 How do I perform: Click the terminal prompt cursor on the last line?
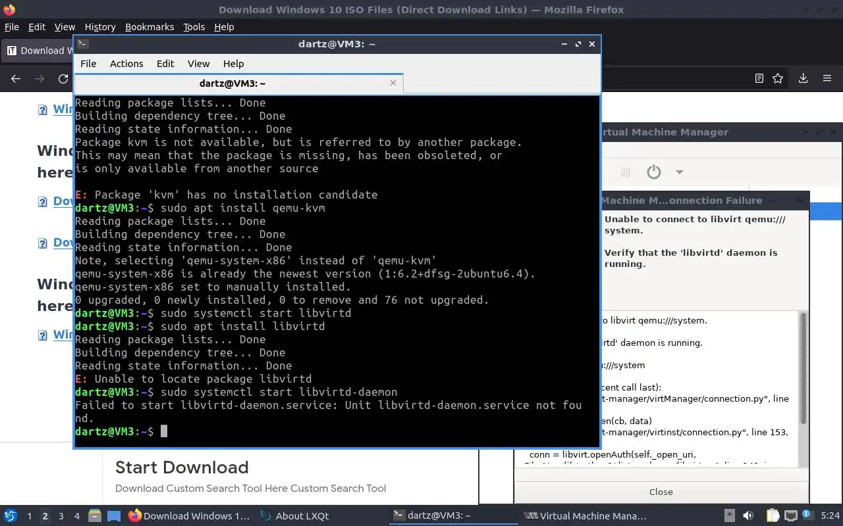164,431
